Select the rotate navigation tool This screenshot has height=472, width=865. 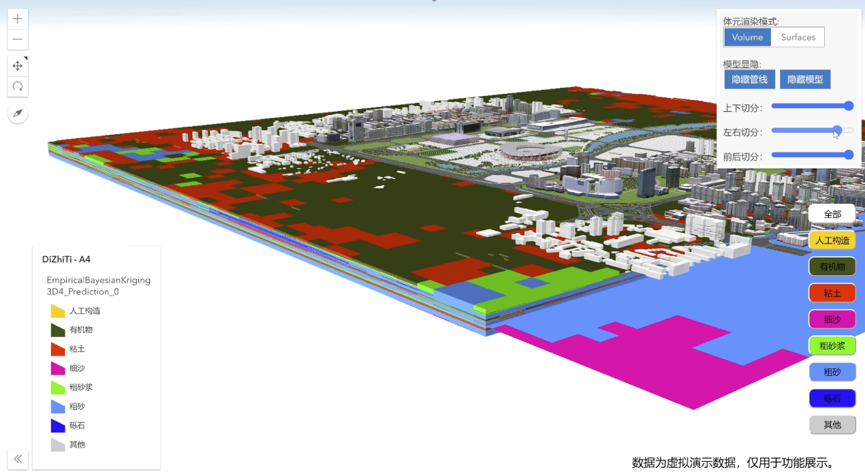tap(18, 86)
